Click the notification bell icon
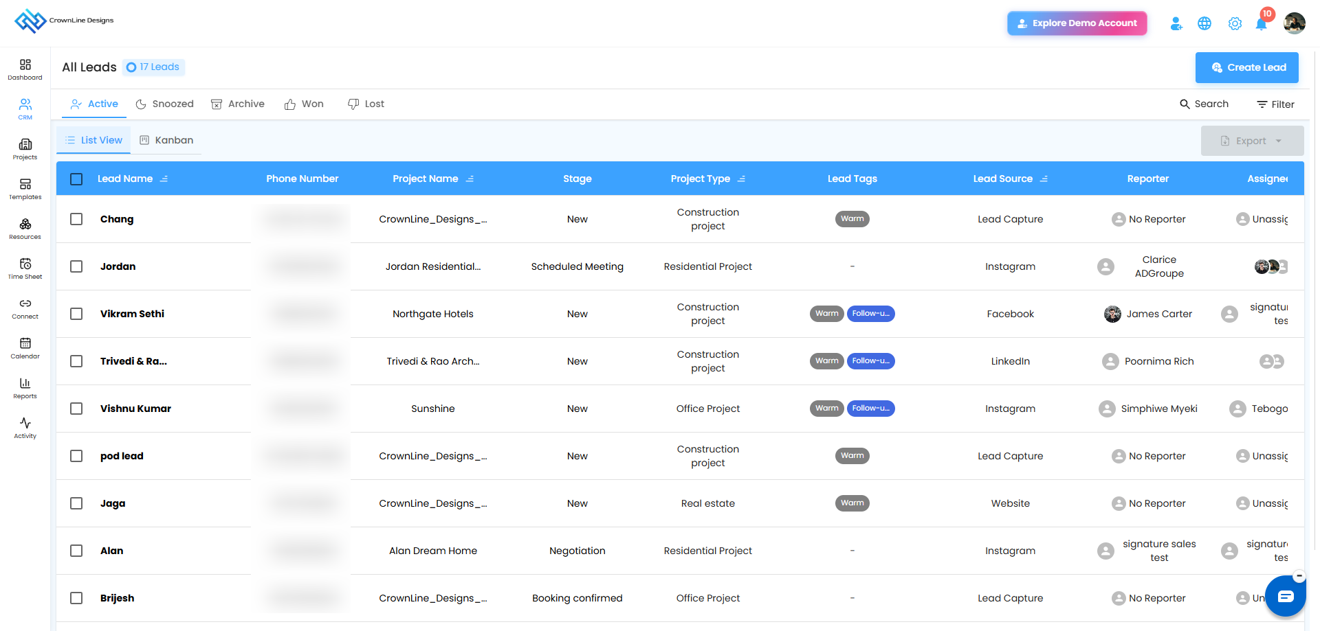This screenshot has width=1320, height=631. tap(1261, 24)
